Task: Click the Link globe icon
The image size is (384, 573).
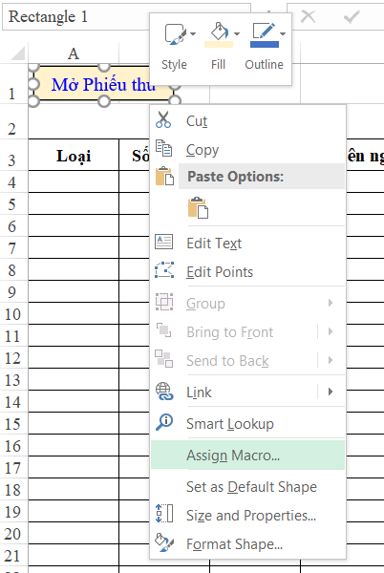Action: click(x=164, y=391)
